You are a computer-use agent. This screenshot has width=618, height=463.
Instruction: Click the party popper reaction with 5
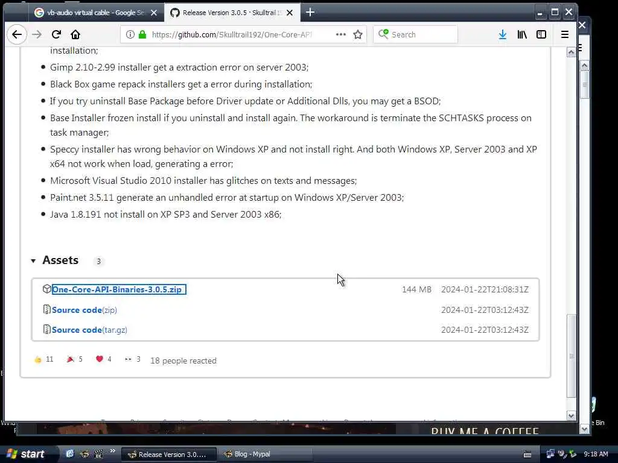(74, 359)
